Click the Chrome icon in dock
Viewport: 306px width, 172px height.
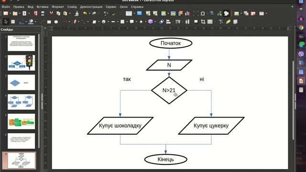coord(301,28)
